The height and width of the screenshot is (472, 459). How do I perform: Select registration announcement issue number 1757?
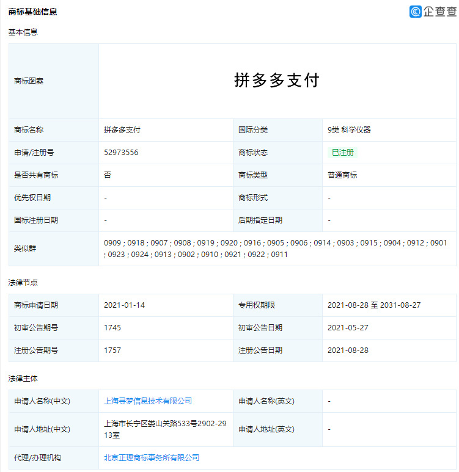coord(112,350)
